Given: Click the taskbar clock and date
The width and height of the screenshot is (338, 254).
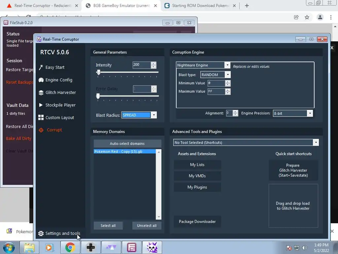Looking at the screenshot, I should (x=321, y=248).
